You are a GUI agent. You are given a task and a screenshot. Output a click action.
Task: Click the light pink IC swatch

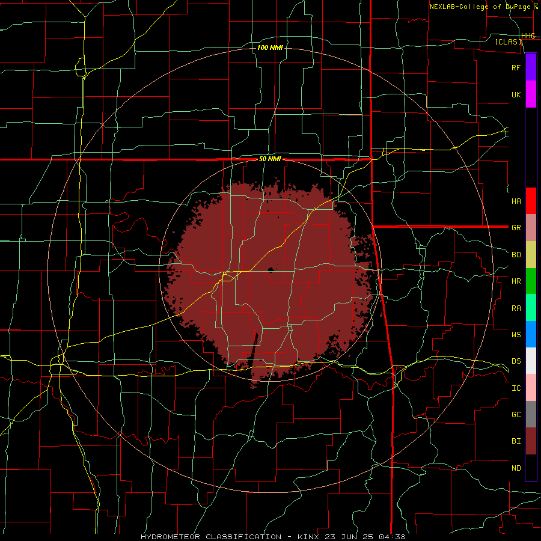pyautogui.click(x=531, y=388)
